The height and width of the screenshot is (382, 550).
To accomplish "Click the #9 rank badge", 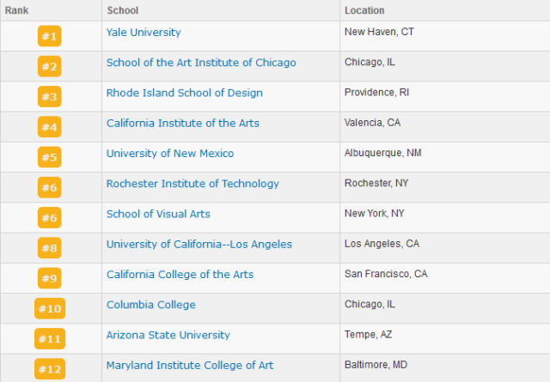I will point(50,278).
